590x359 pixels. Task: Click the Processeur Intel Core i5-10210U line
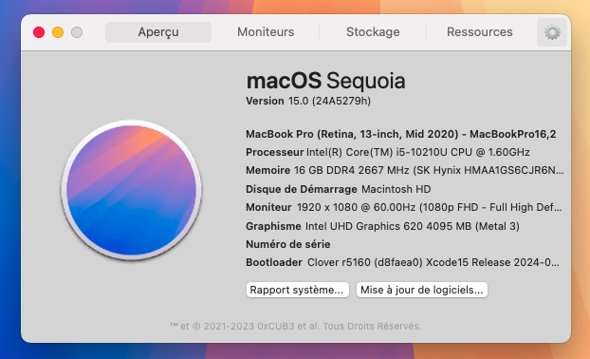click(x=388, y=152)
